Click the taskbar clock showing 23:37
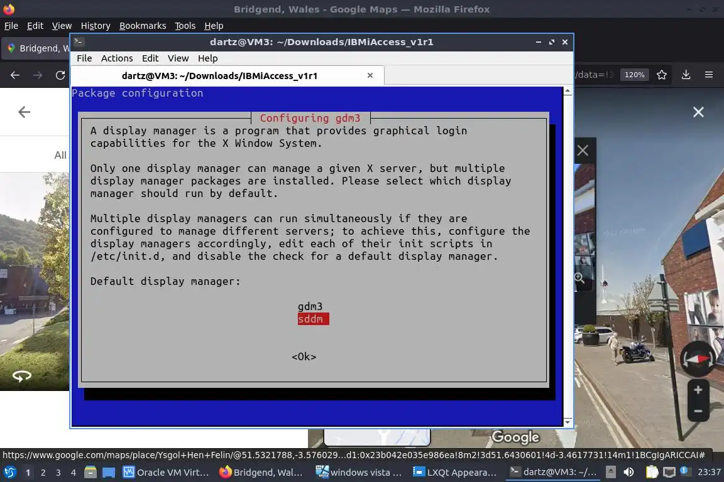Screen dimensions: 724x482 (x=709, y=473)
